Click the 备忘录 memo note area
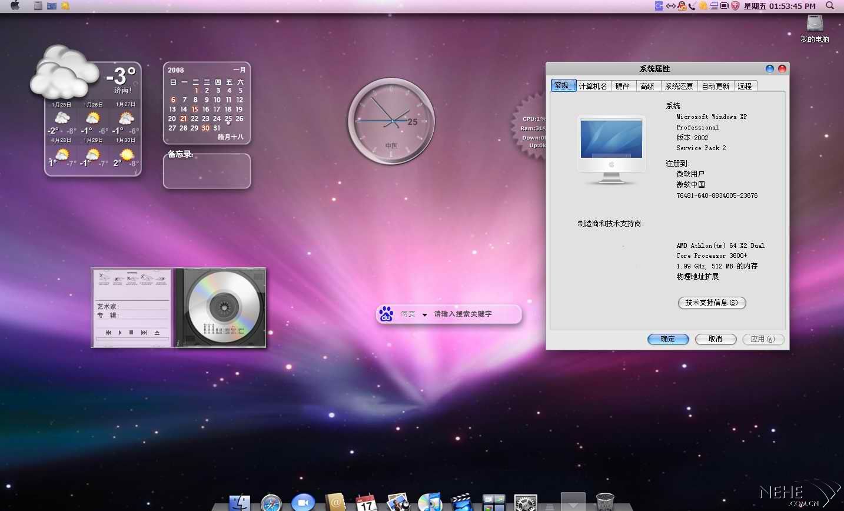 [x=207, y=171]
